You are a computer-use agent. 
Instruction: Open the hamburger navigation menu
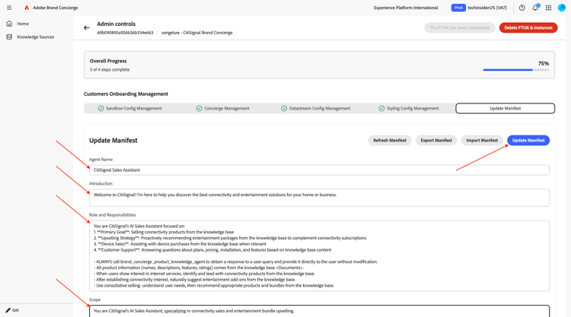click(9, 8)
